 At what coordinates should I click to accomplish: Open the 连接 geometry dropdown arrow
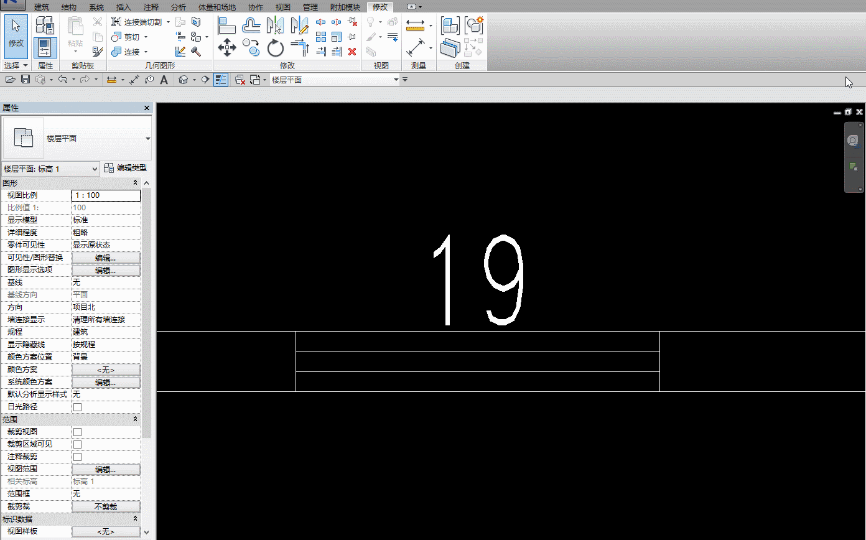tap(146, 52)
